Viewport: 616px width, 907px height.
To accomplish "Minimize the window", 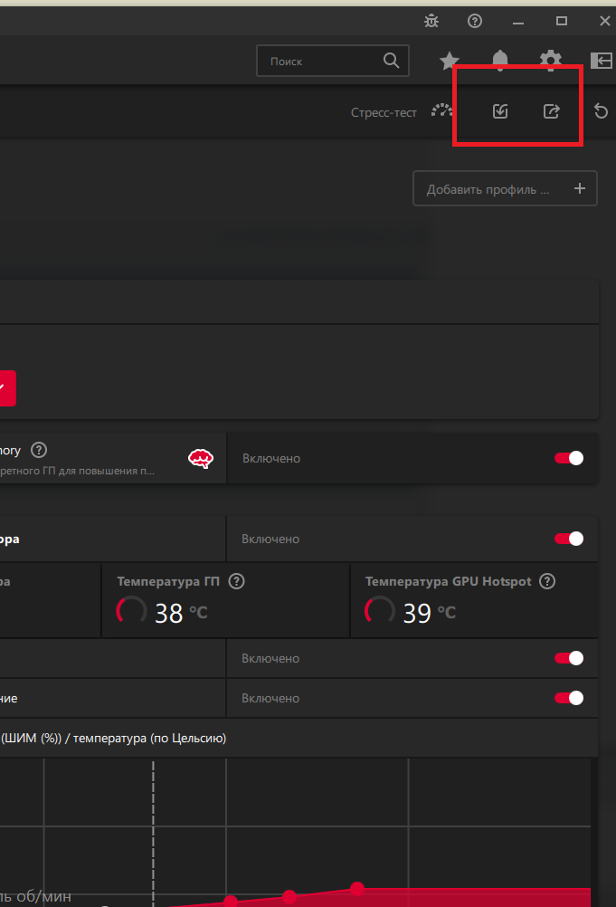I will coord(518,22).
